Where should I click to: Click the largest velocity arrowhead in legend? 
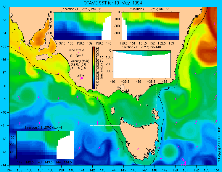(x=84, y=68)
